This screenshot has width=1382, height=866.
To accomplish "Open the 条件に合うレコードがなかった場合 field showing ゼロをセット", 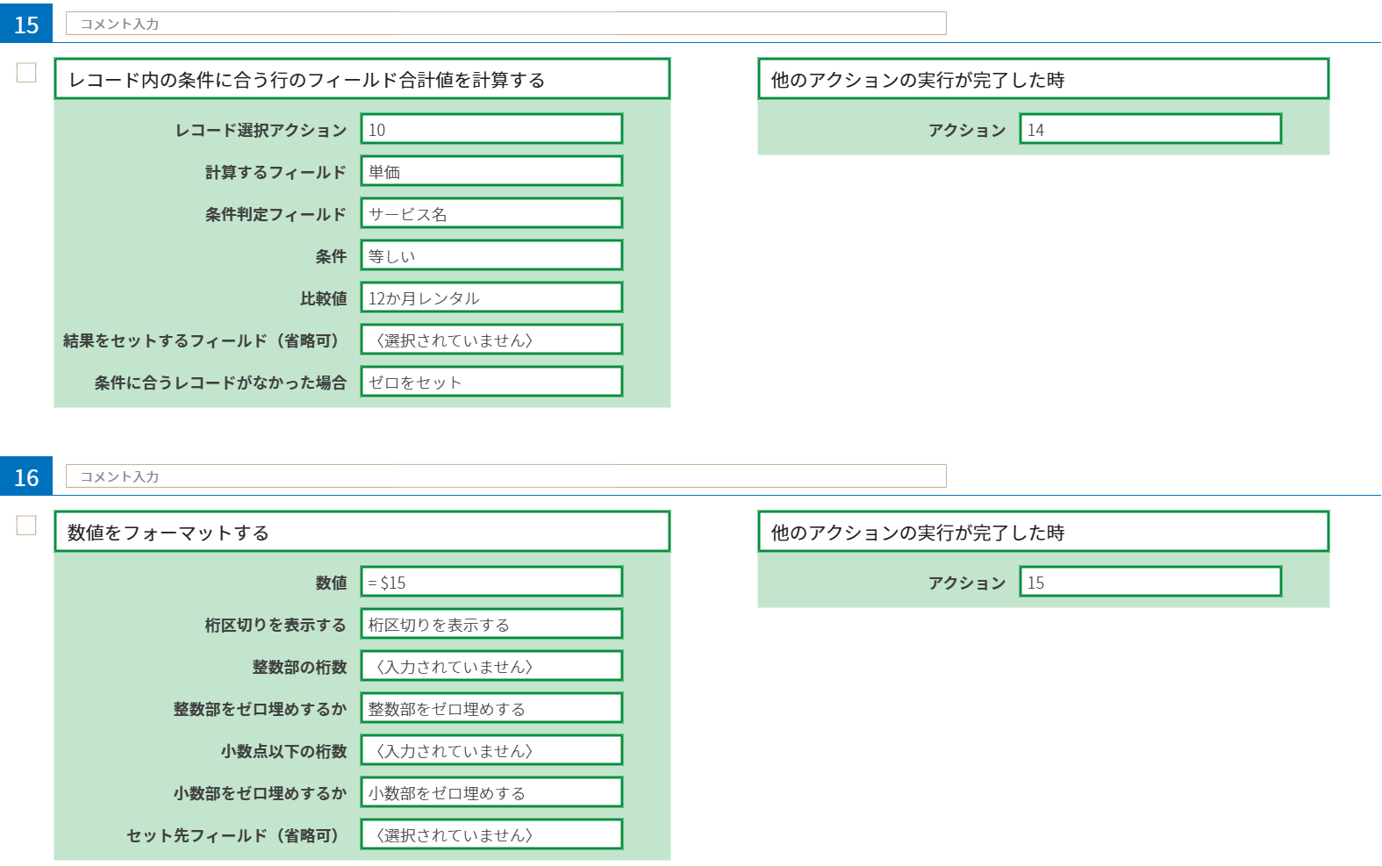I will click(x=491, y=382).
